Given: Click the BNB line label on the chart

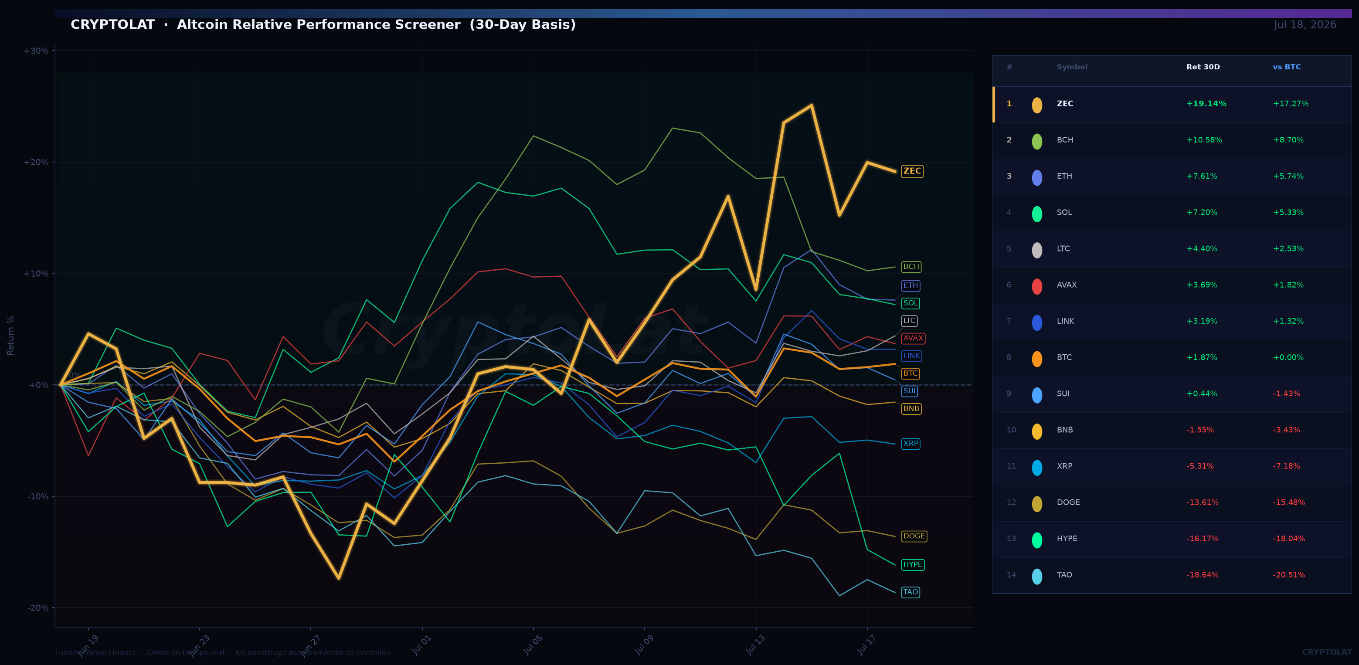Looking at the screenshot, I should 911,409.
